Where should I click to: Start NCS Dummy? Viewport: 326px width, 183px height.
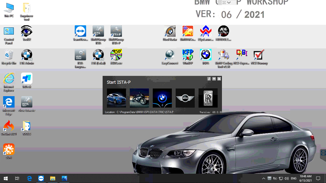coord(259,54)
